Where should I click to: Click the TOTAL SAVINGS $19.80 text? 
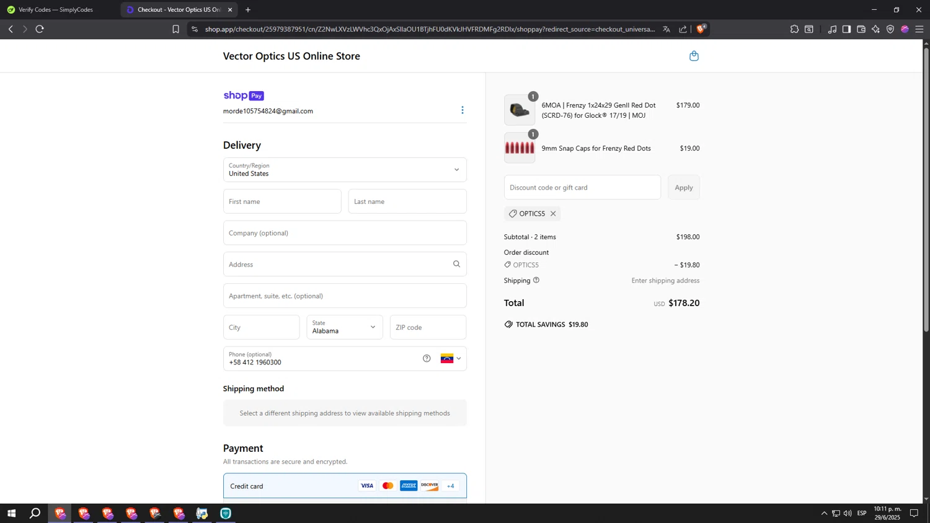(552, 324)
